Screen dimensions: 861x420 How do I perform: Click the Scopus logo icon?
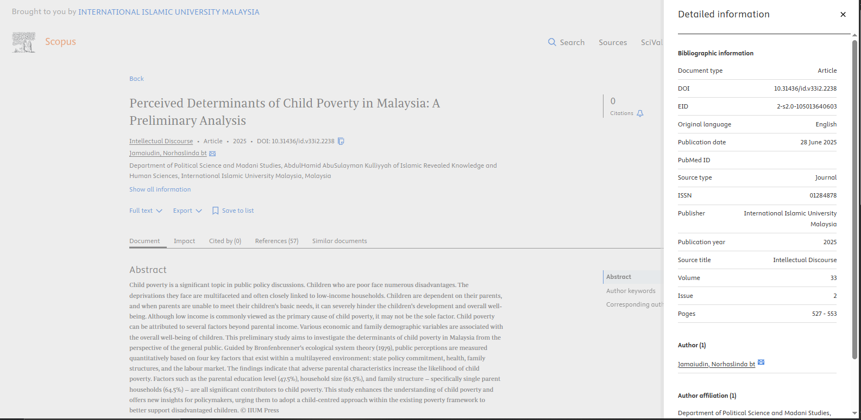pyautogui.click(x=24, y=42)
